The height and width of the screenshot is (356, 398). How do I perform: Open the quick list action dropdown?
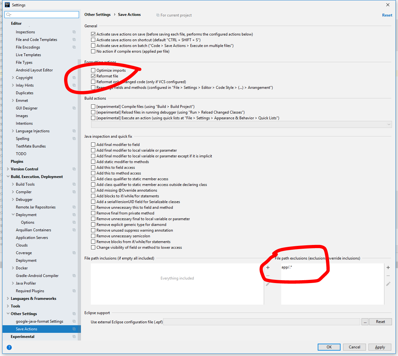pyautogui.click(x=389, y=124)
